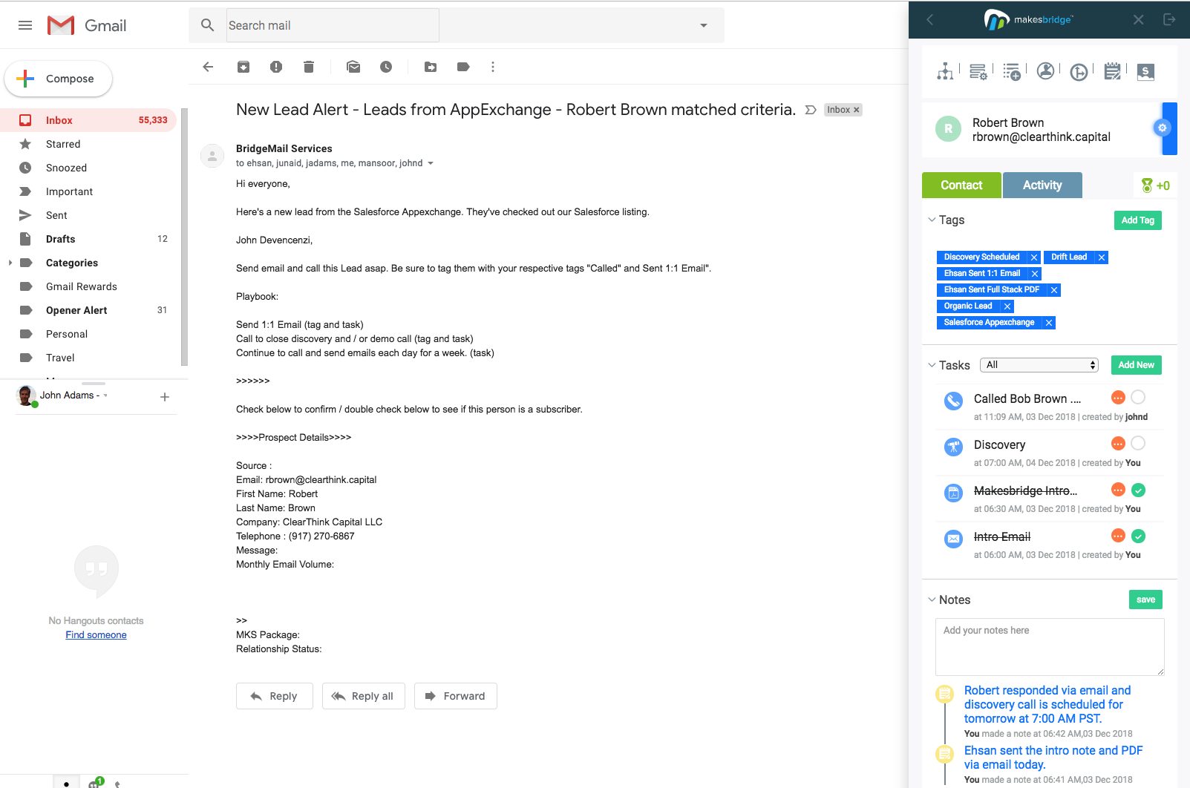This screenshot has height=788, width=1190.
Task: Click the Add your notes here box
Action: tap(1050, 647)
